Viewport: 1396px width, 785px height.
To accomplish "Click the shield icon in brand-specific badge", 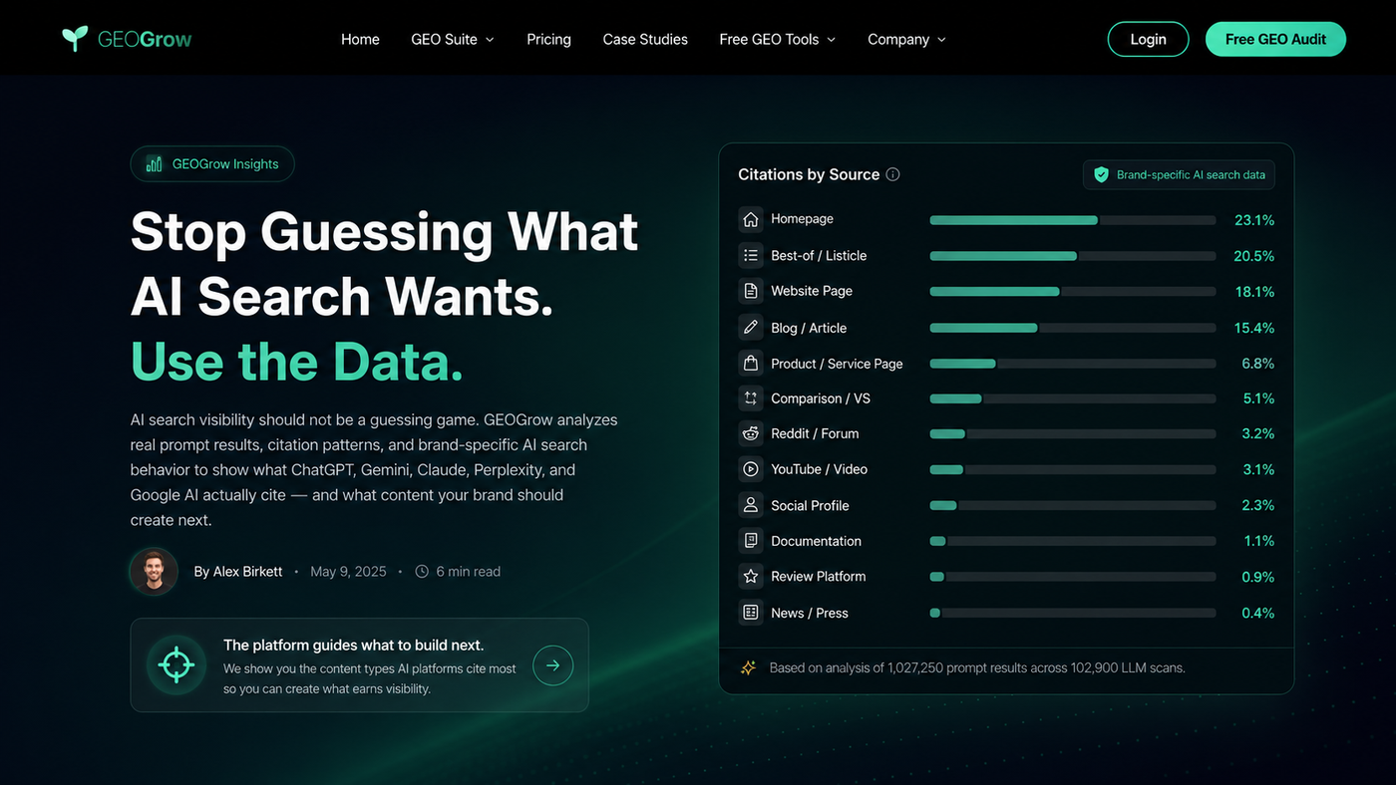I will (1102, 174).
